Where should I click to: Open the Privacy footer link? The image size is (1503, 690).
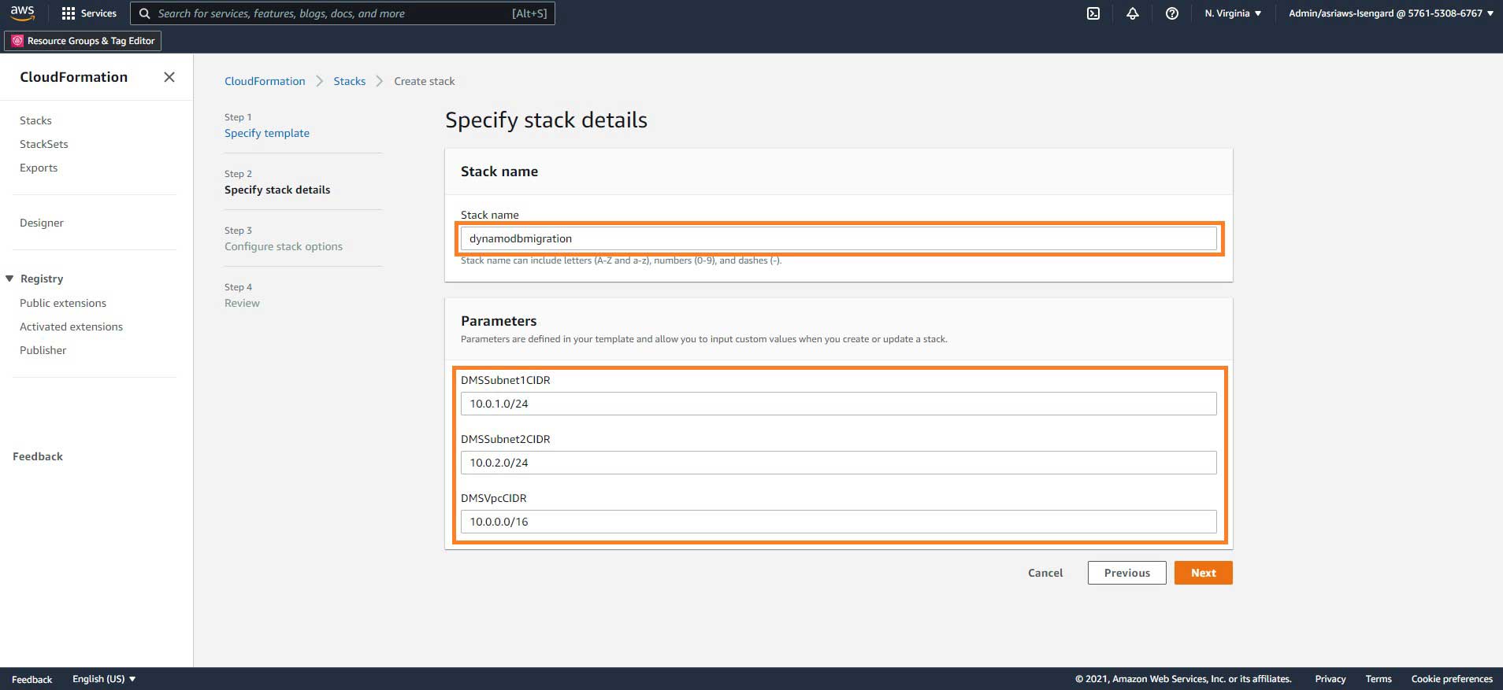[1330, 679]
